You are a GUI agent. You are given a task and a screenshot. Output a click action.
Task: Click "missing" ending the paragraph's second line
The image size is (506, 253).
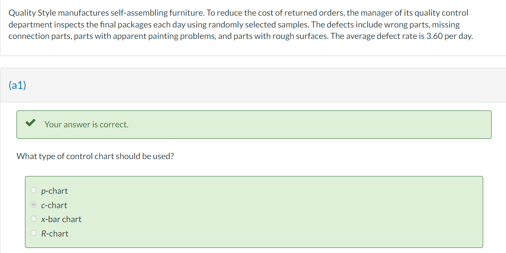pos(445,25)
